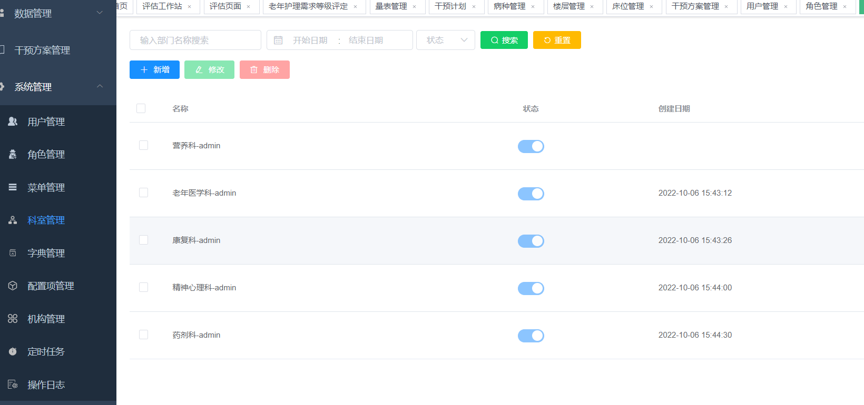Collapse the 系统管理 sidebar menu
This screenshot has height=405, width=864.
[58, 87]
